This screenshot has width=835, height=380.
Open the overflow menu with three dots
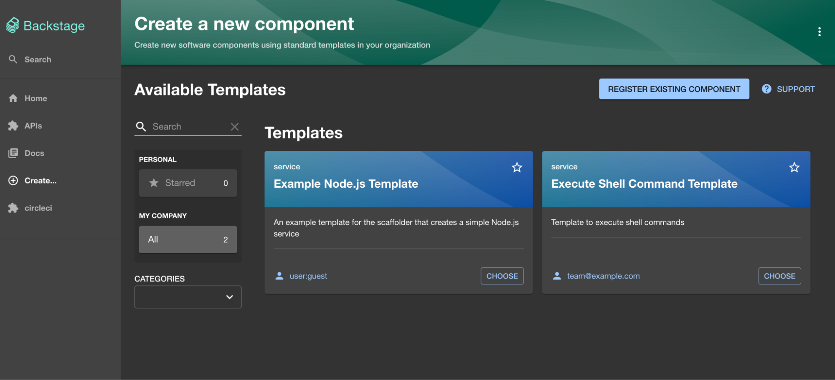coord(820,31)
